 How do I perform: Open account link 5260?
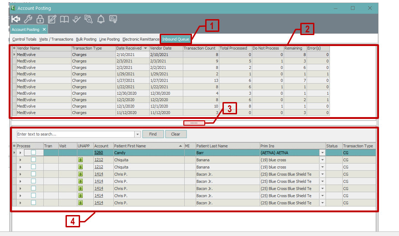tap(99, 153)
